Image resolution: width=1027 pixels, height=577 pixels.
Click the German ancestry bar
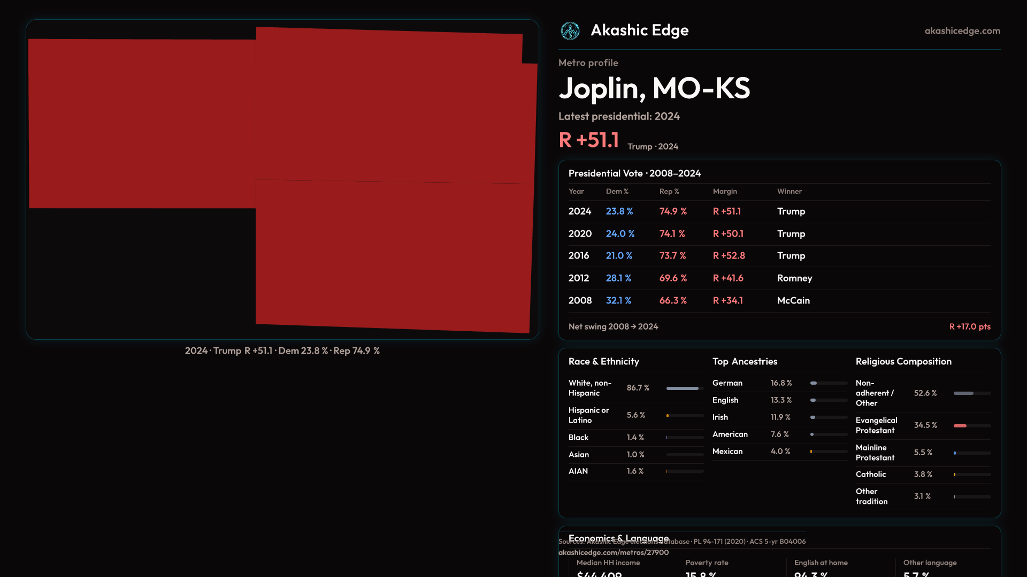tap(814, 383)
